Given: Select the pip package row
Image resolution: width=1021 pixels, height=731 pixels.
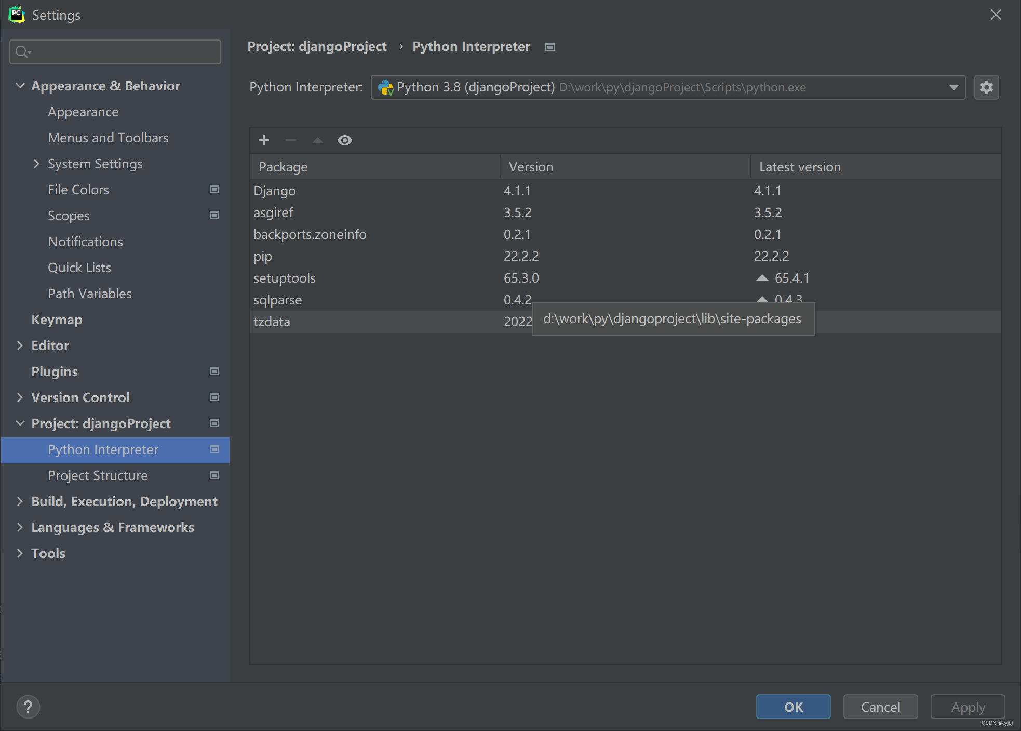Looking at the screenshot, I should (626, 256).
